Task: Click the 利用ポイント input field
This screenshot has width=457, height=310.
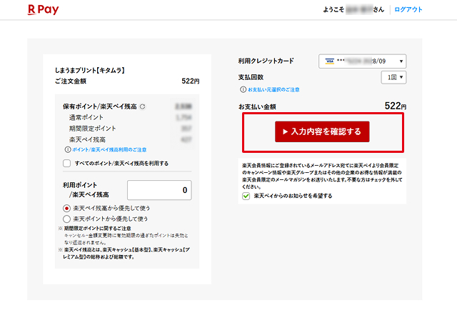Action: tap(159, 190)
